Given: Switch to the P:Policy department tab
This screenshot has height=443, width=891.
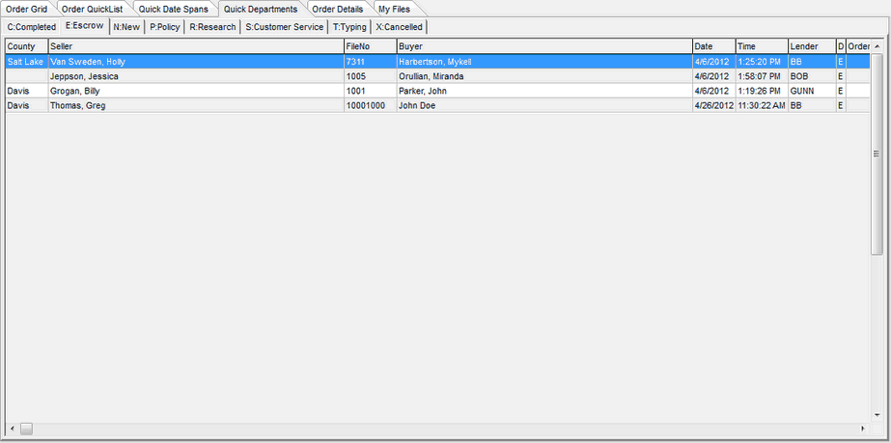Looking at the screenshot, I should pos(164,27).
